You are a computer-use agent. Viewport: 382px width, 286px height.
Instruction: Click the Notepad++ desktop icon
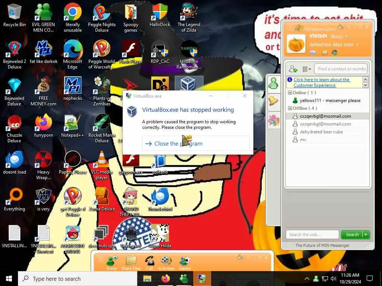pyautogui.click(x=73, y=127)
